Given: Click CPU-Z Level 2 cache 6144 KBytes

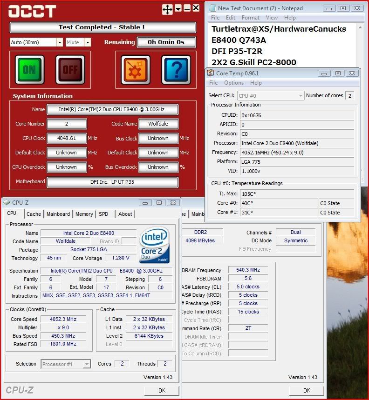Looking at the screenshot, I should [x=149, y=336].
